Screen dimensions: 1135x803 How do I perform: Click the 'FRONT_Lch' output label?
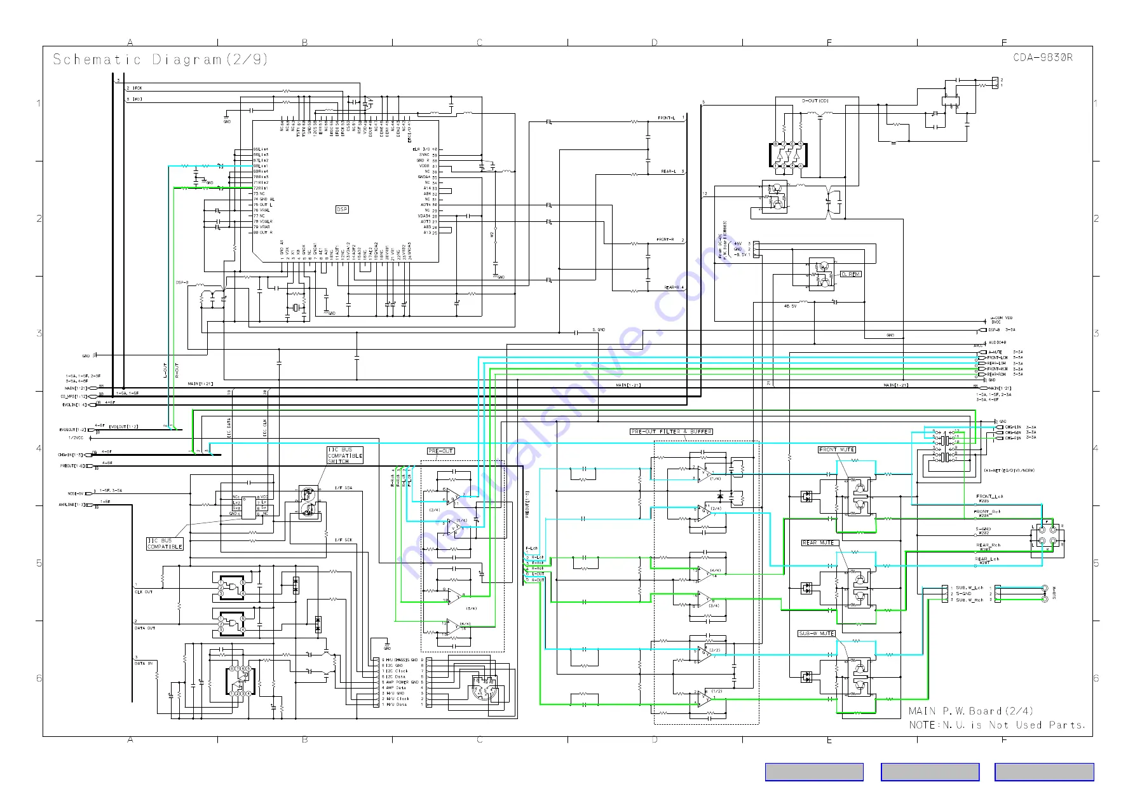[x=989, y=497]
